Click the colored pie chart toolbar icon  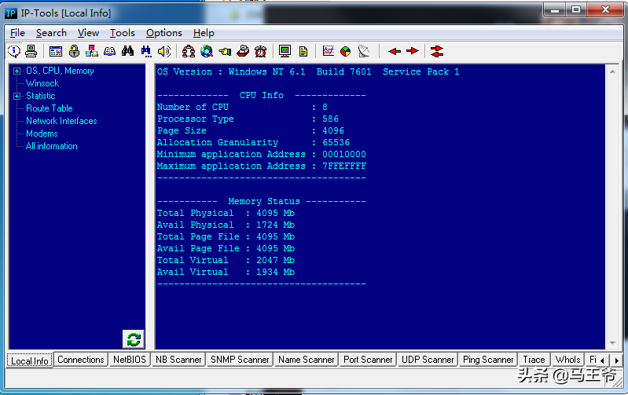345,51
